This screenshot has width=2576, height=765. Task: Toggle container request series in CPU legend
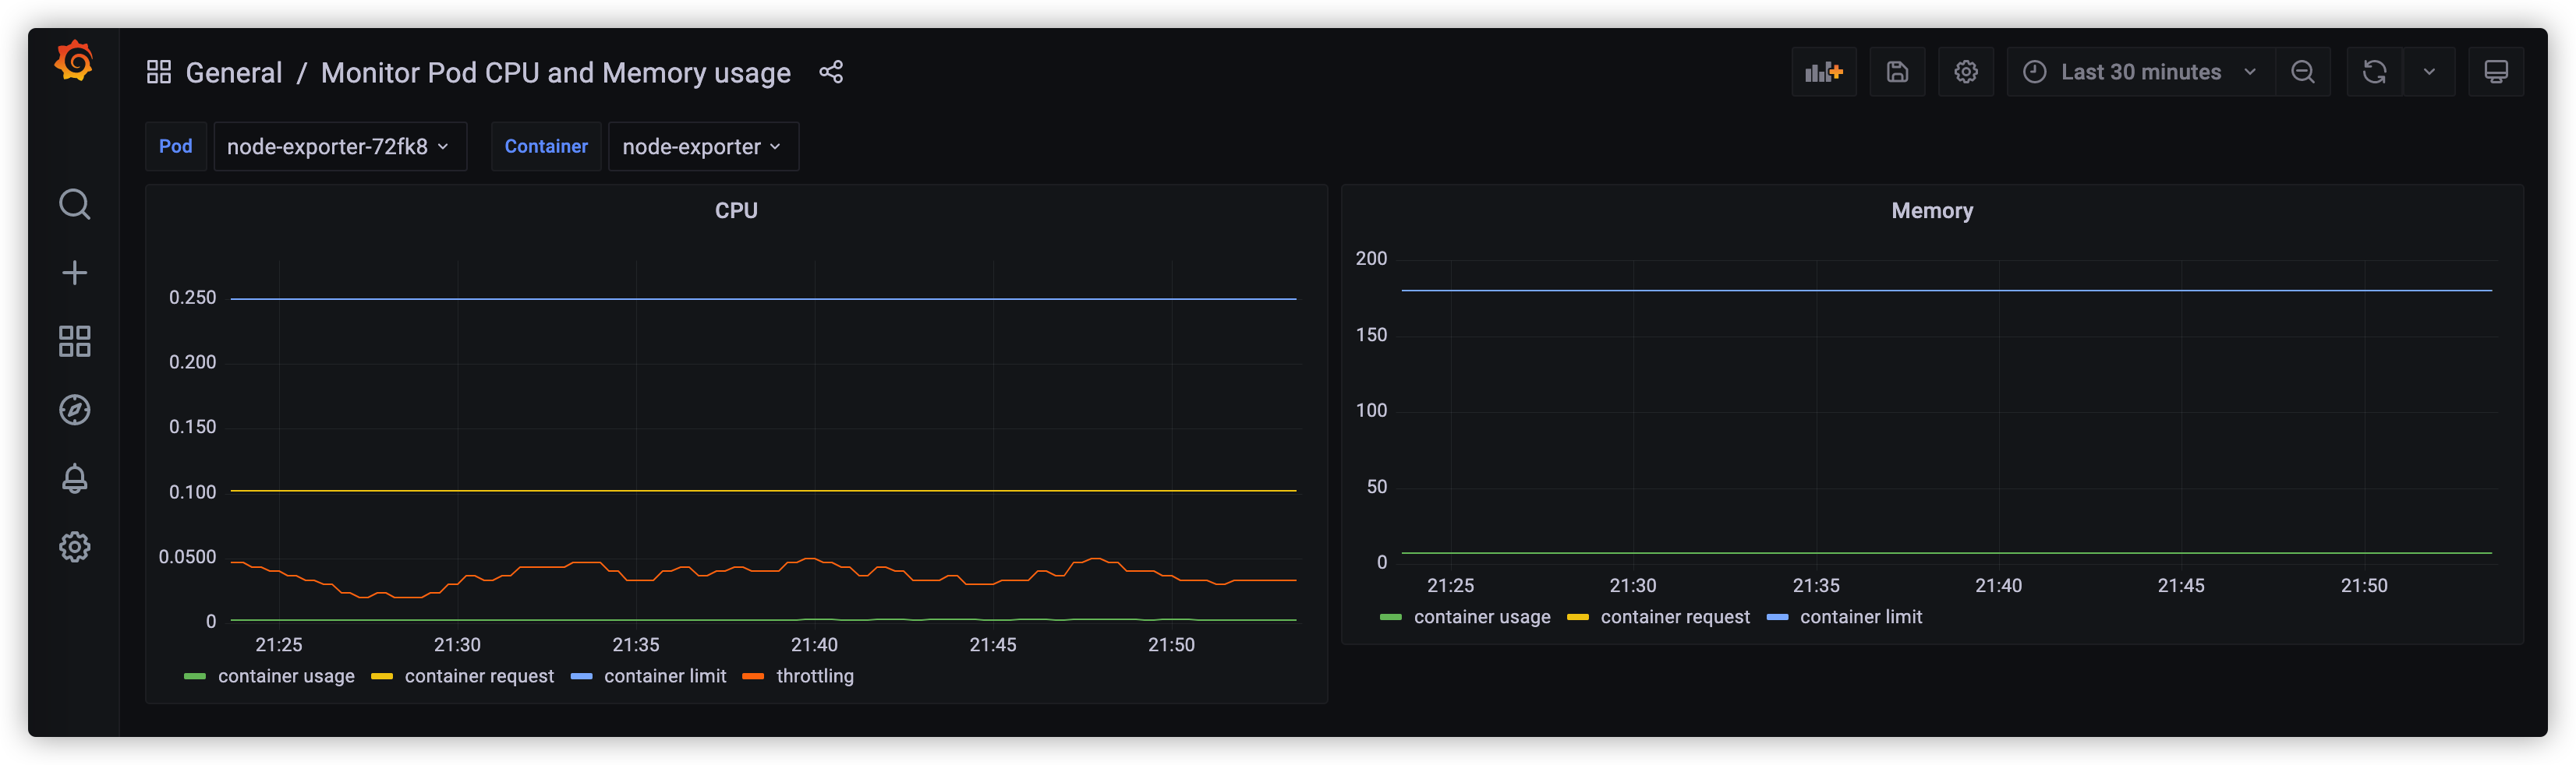(x=479, y=676)
